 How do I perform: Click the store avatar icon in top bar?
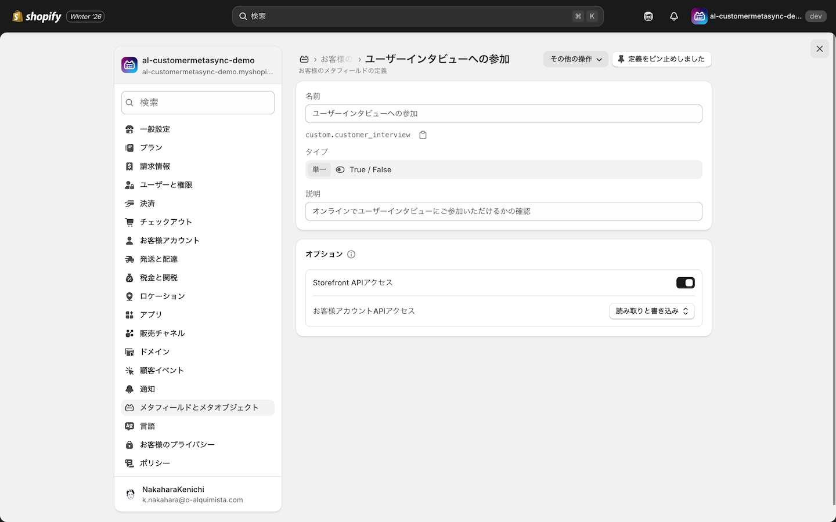tap(699, 16)
